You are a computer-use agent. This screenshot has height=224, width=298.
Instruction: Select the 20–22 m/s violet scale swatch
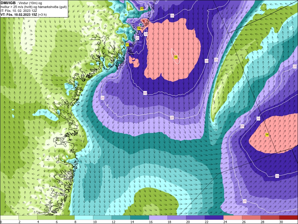[195, 217]
